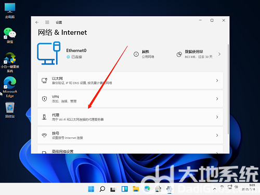Screen dimensions: 260x195
Task: Click the Settings window vertical scrollbar
Action: click(228, 89)
